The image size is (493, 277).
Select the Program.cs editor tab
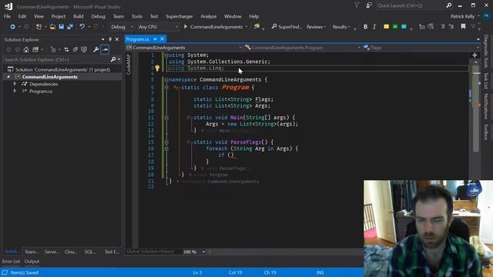[x=137, y=39]
